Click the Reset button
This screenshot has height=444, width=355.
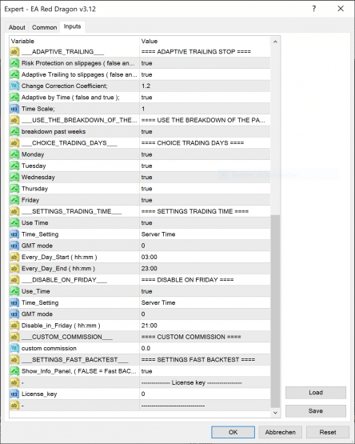(x=328, y=432)
